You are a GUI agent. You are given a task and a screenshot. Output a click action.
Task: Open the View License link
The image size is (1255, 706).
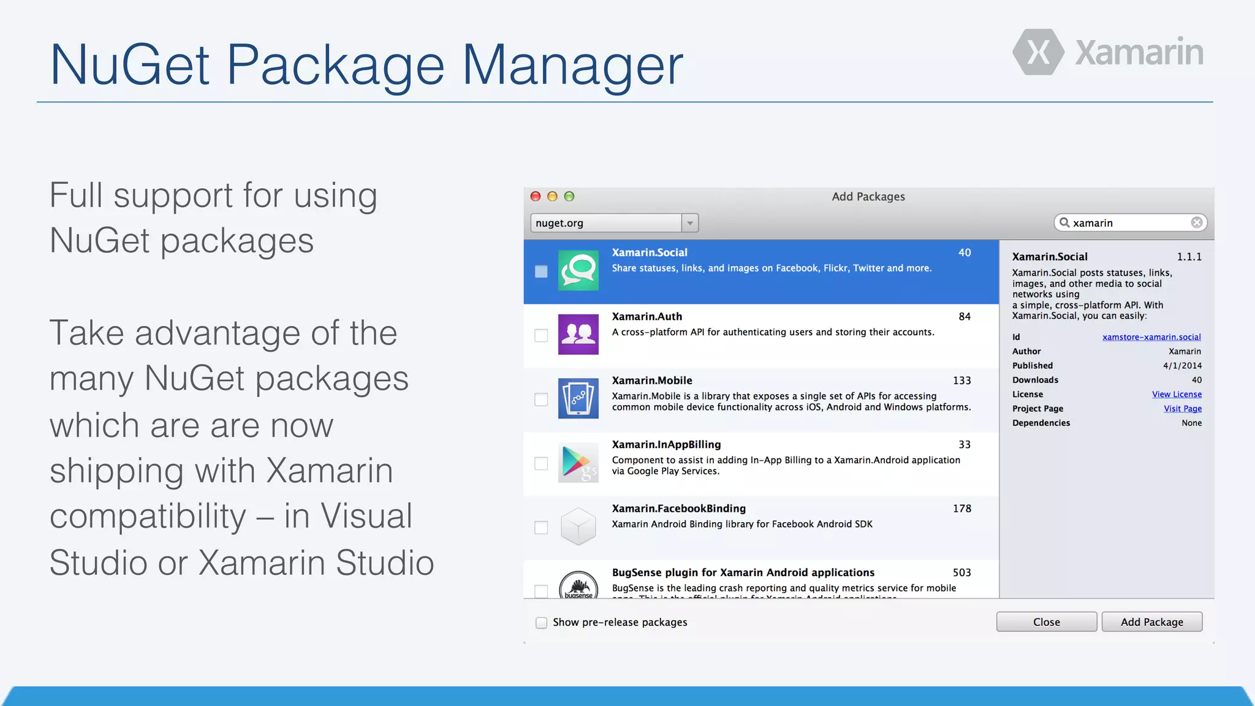1177,394
